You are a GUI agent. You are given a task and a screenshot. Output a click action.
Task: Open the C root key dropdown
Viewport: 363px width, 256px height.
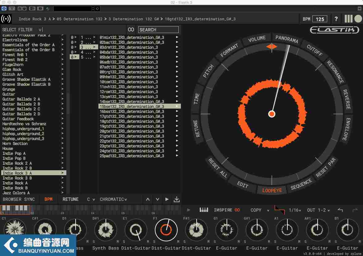(91, 199)
